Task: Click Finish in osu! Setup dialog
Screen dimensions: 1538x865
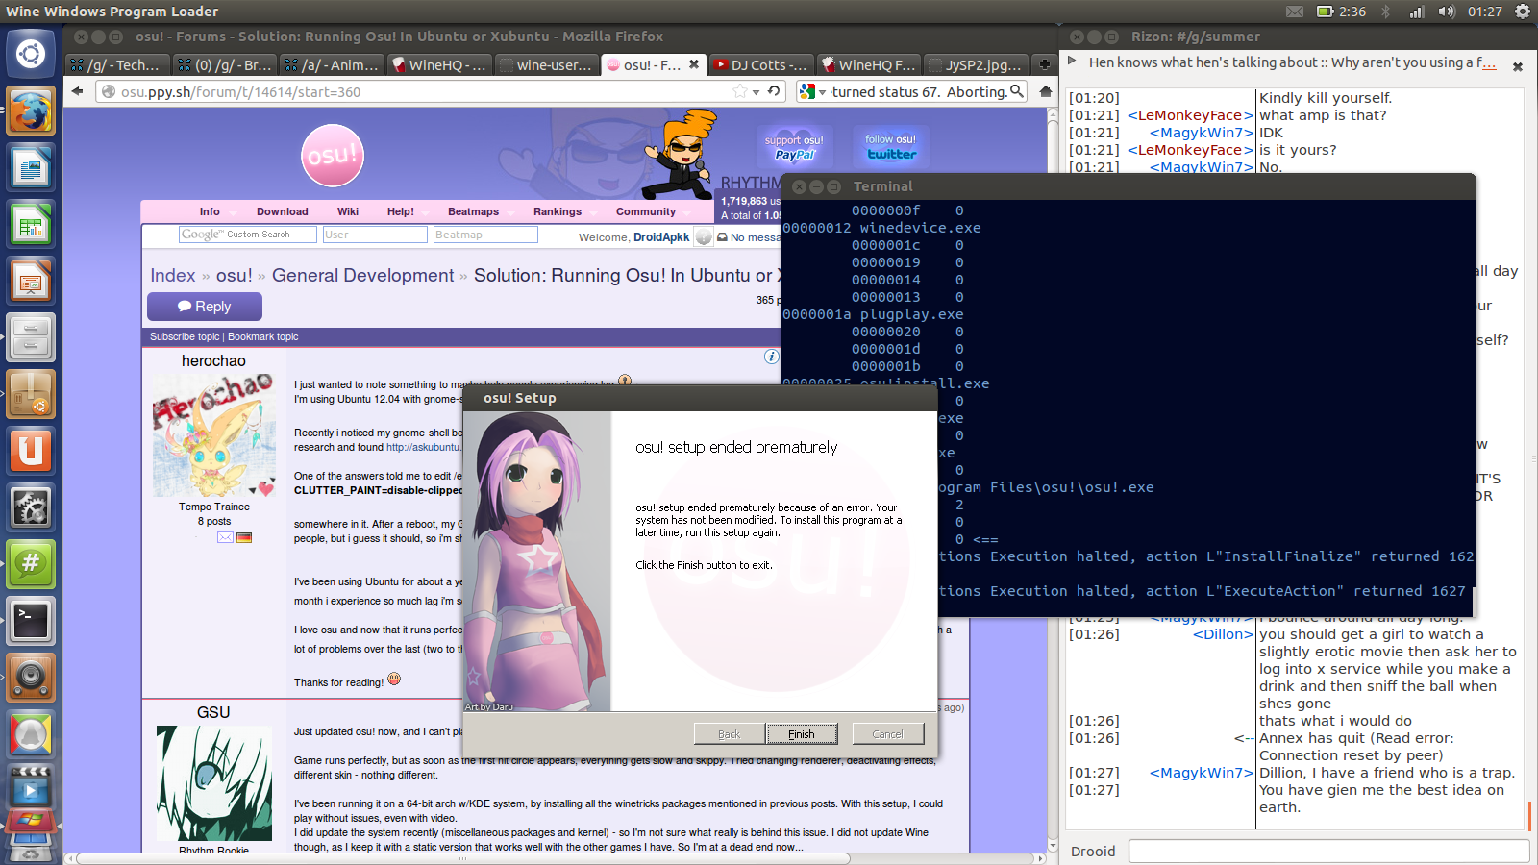Action: point(802,734)
